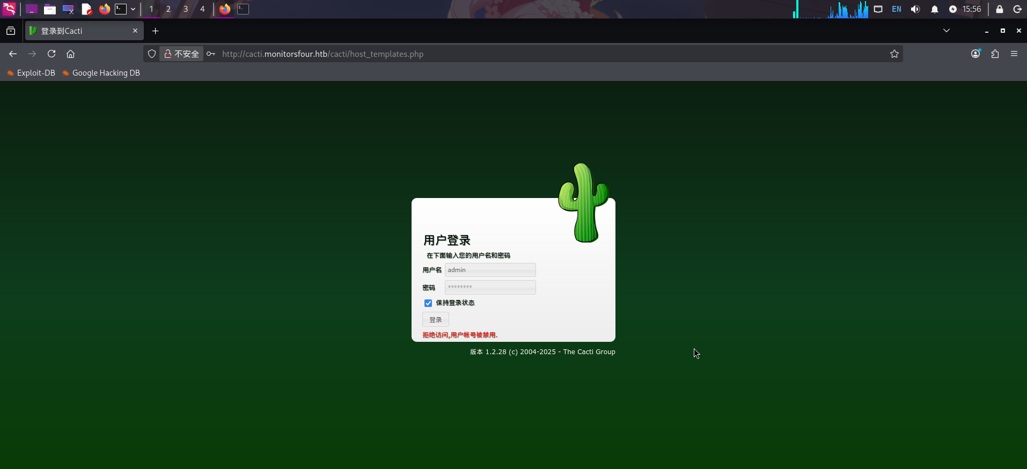Click the 用户名 username field
Screen dimensions: 1027x469
490,270
